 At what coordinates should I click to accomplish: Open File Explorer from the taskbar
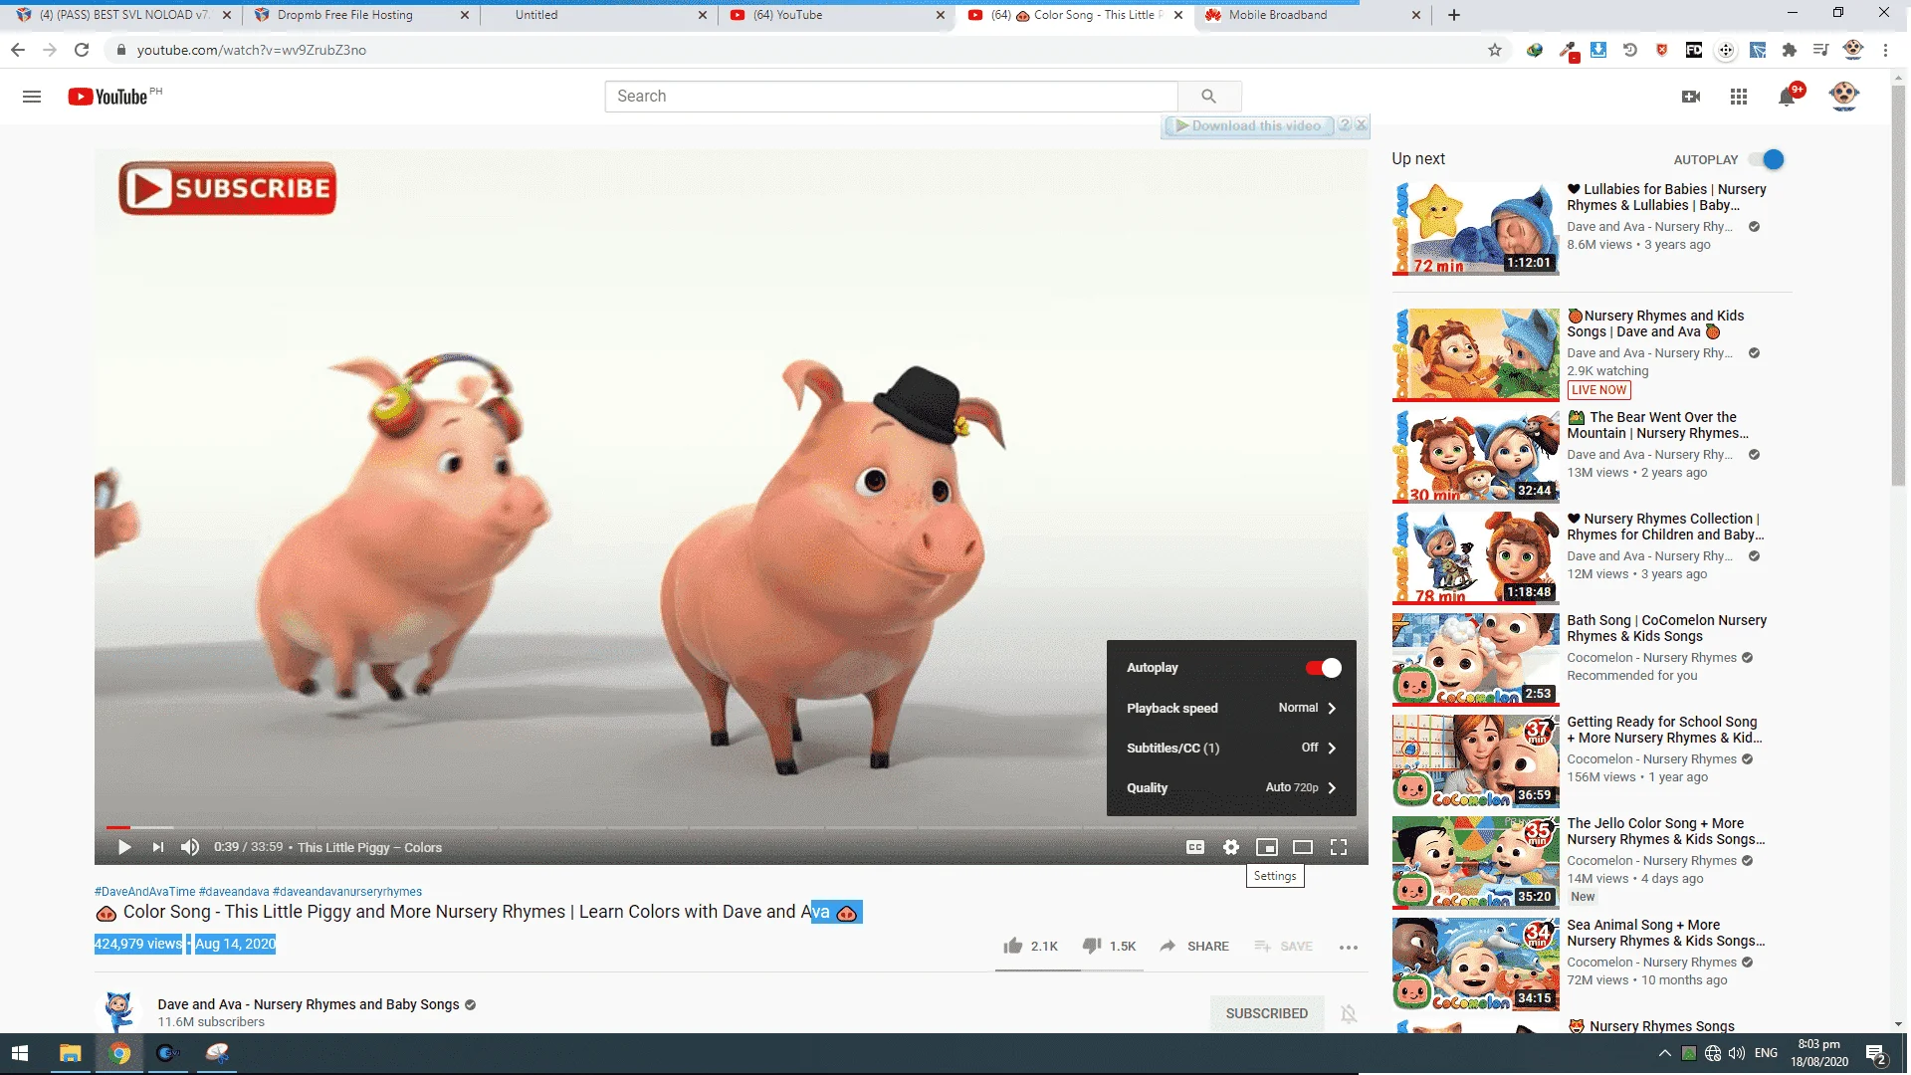pyautogui.click(x=70, y=1053)
